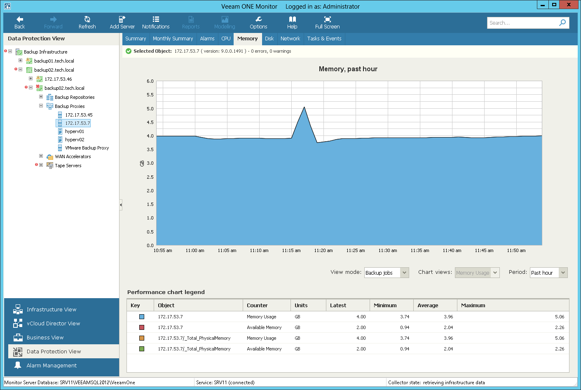Click Veeam ONE app icon in title bar
The image size is (581, 390).
7,6
